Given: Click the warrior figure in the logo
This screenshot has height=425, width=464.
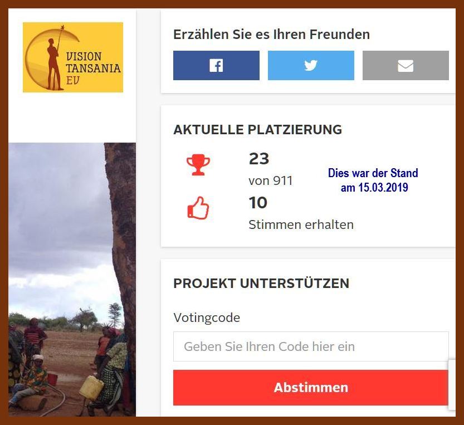Looking at the screenshot, I should pos(55,63).
